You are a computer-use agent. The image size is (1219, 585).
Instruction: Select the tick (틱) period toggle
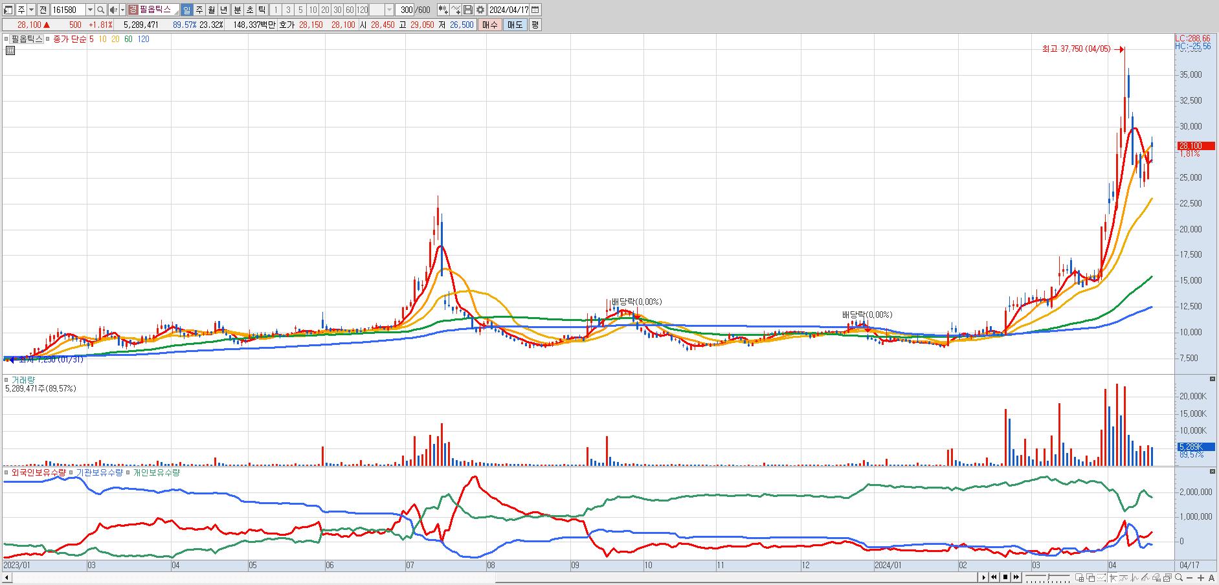click(x=262, y=10)
